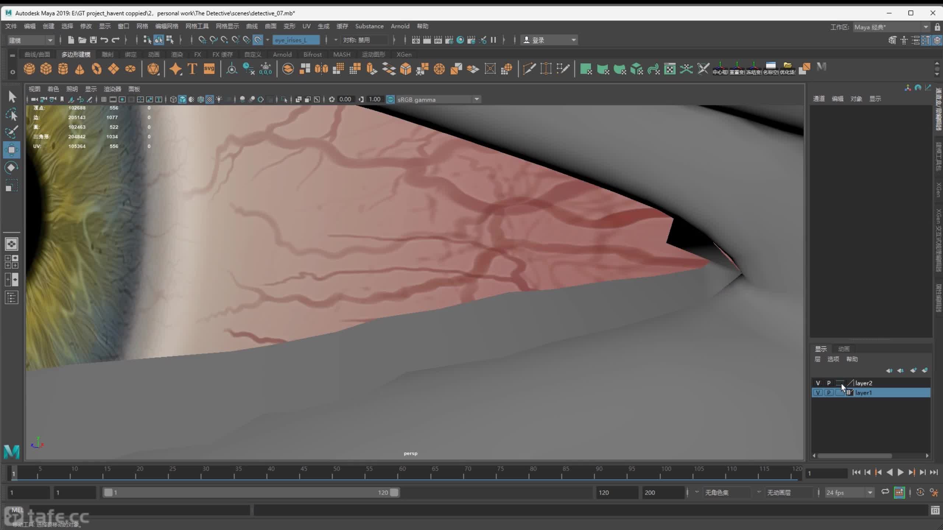Click the Redo arrow icon

point(116,40)
